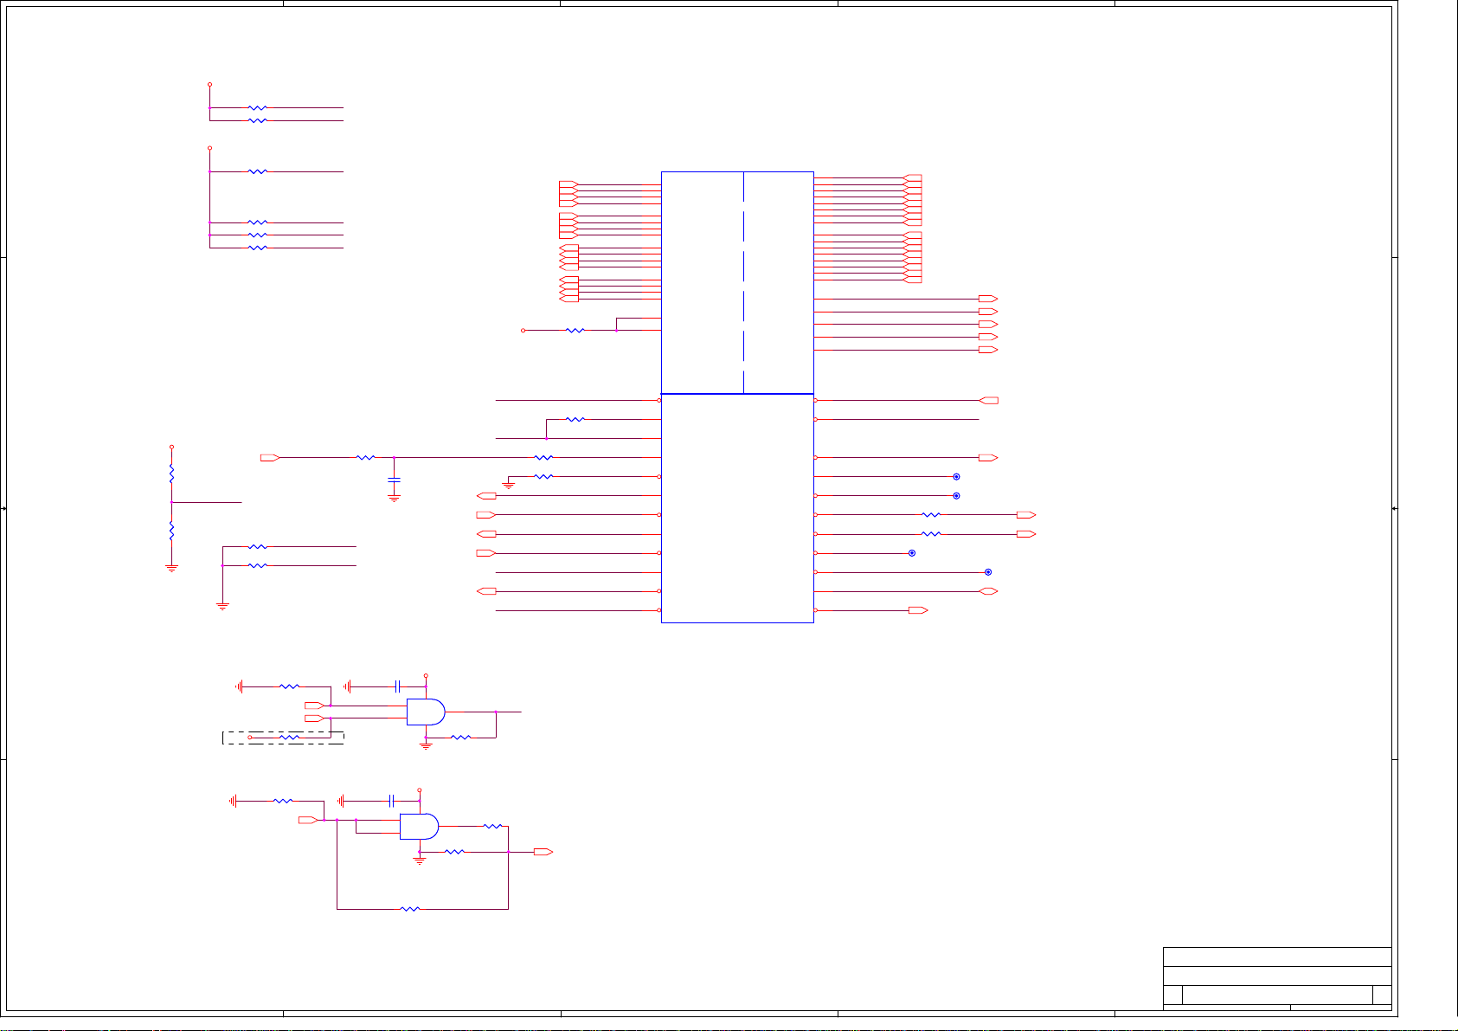Click the small ground symbol left of the IC
The height and width of the screenshot is (1031, 1458).
[509, 486]
